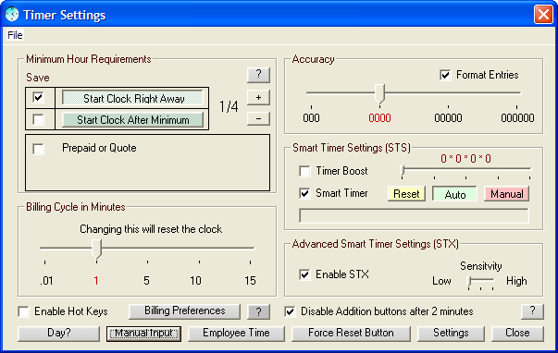Click the 00000 accuracy label
558x353 pixels.
click(448, 118)
